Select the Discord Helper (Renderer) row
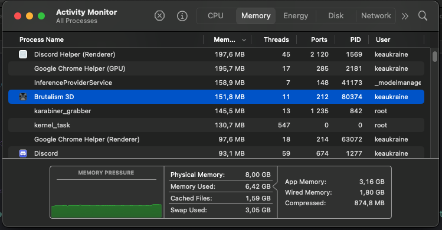 [216, 54]
